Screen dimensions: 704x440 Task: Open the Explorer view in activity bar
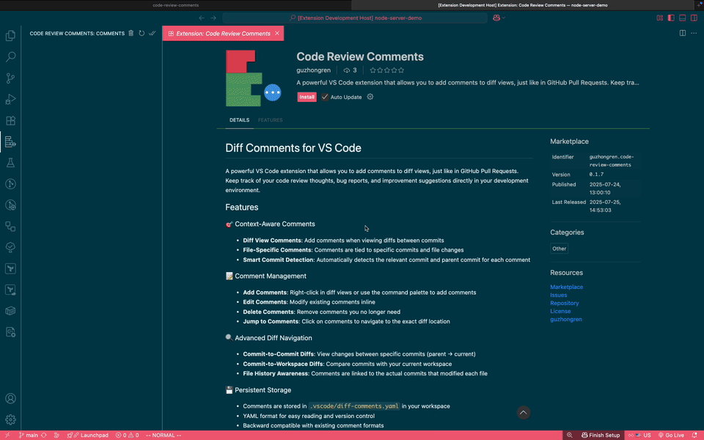coord(10,35)
